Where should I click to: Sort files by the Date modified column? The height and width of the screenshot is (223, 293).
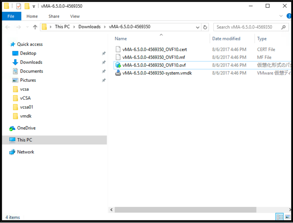pyautogui.click(x=226, y=38)
